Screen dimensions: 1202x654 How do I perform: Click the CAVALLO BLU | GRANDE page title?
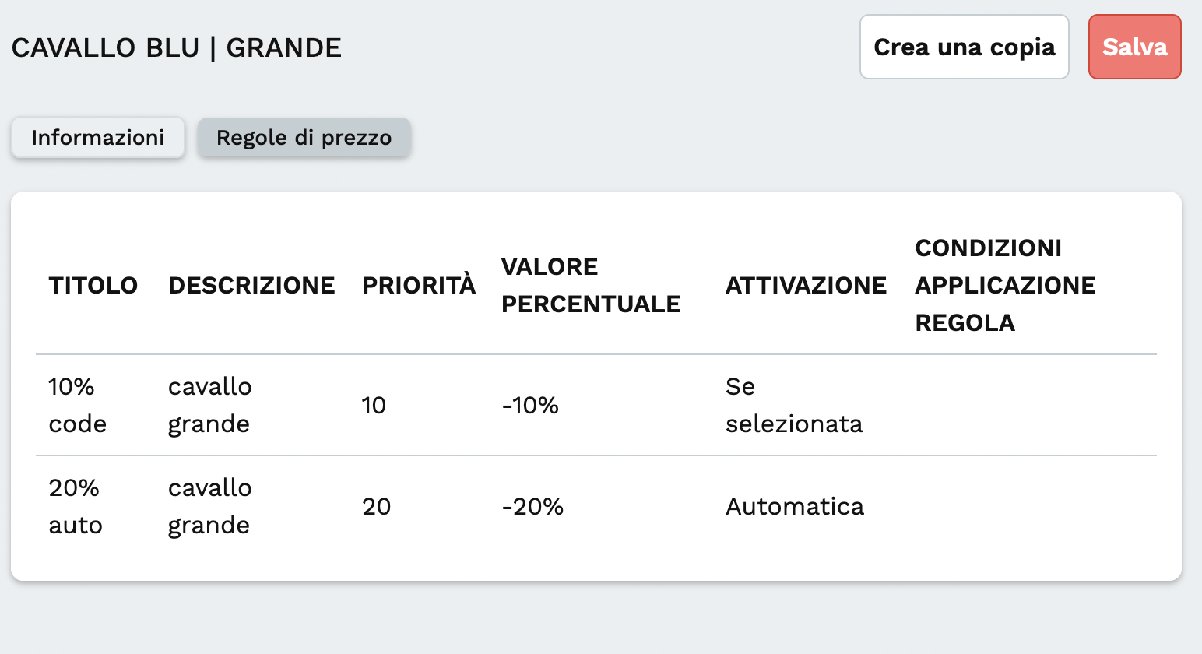pos(177,47)
